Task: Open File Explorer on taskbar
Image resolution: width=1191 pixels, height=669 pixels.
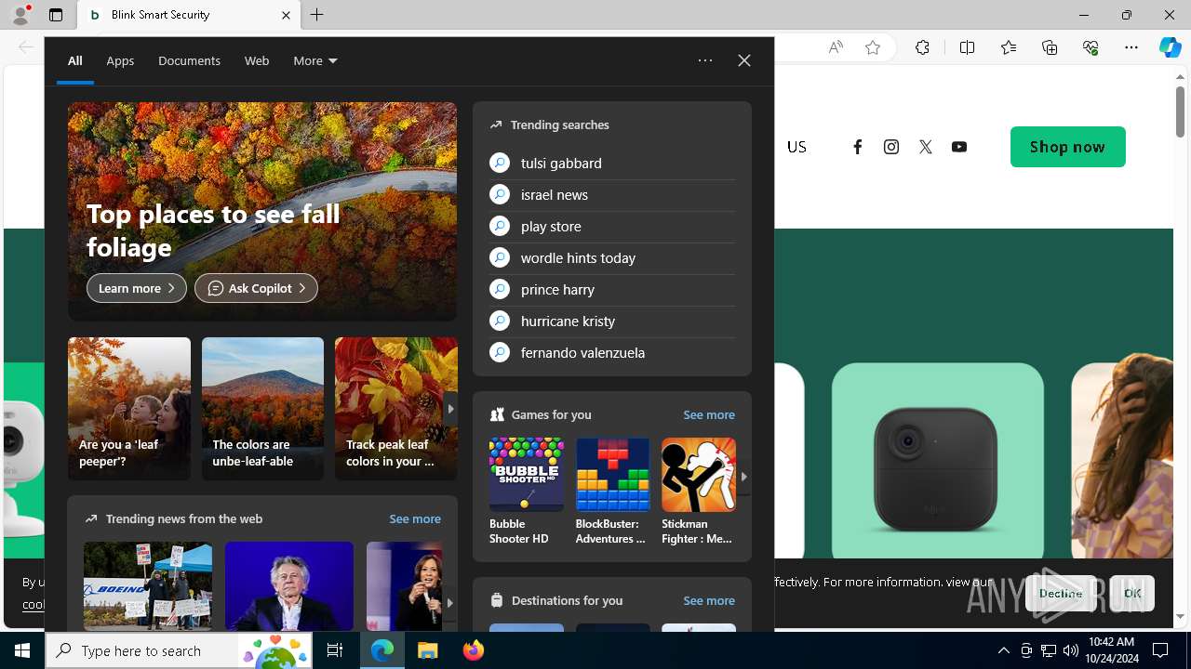Action: pyautogui.click(x=428, y=650)
